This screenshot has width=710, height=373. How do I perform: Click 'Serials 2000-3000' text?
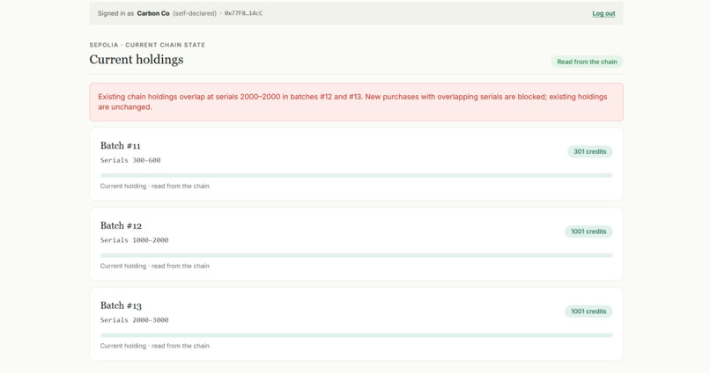pyautogui.click(x=135, y=320)
